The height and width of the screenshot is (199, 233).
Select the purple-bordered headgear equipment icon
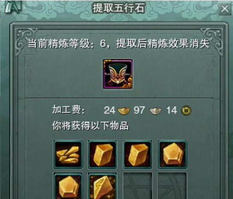(118, 74)
